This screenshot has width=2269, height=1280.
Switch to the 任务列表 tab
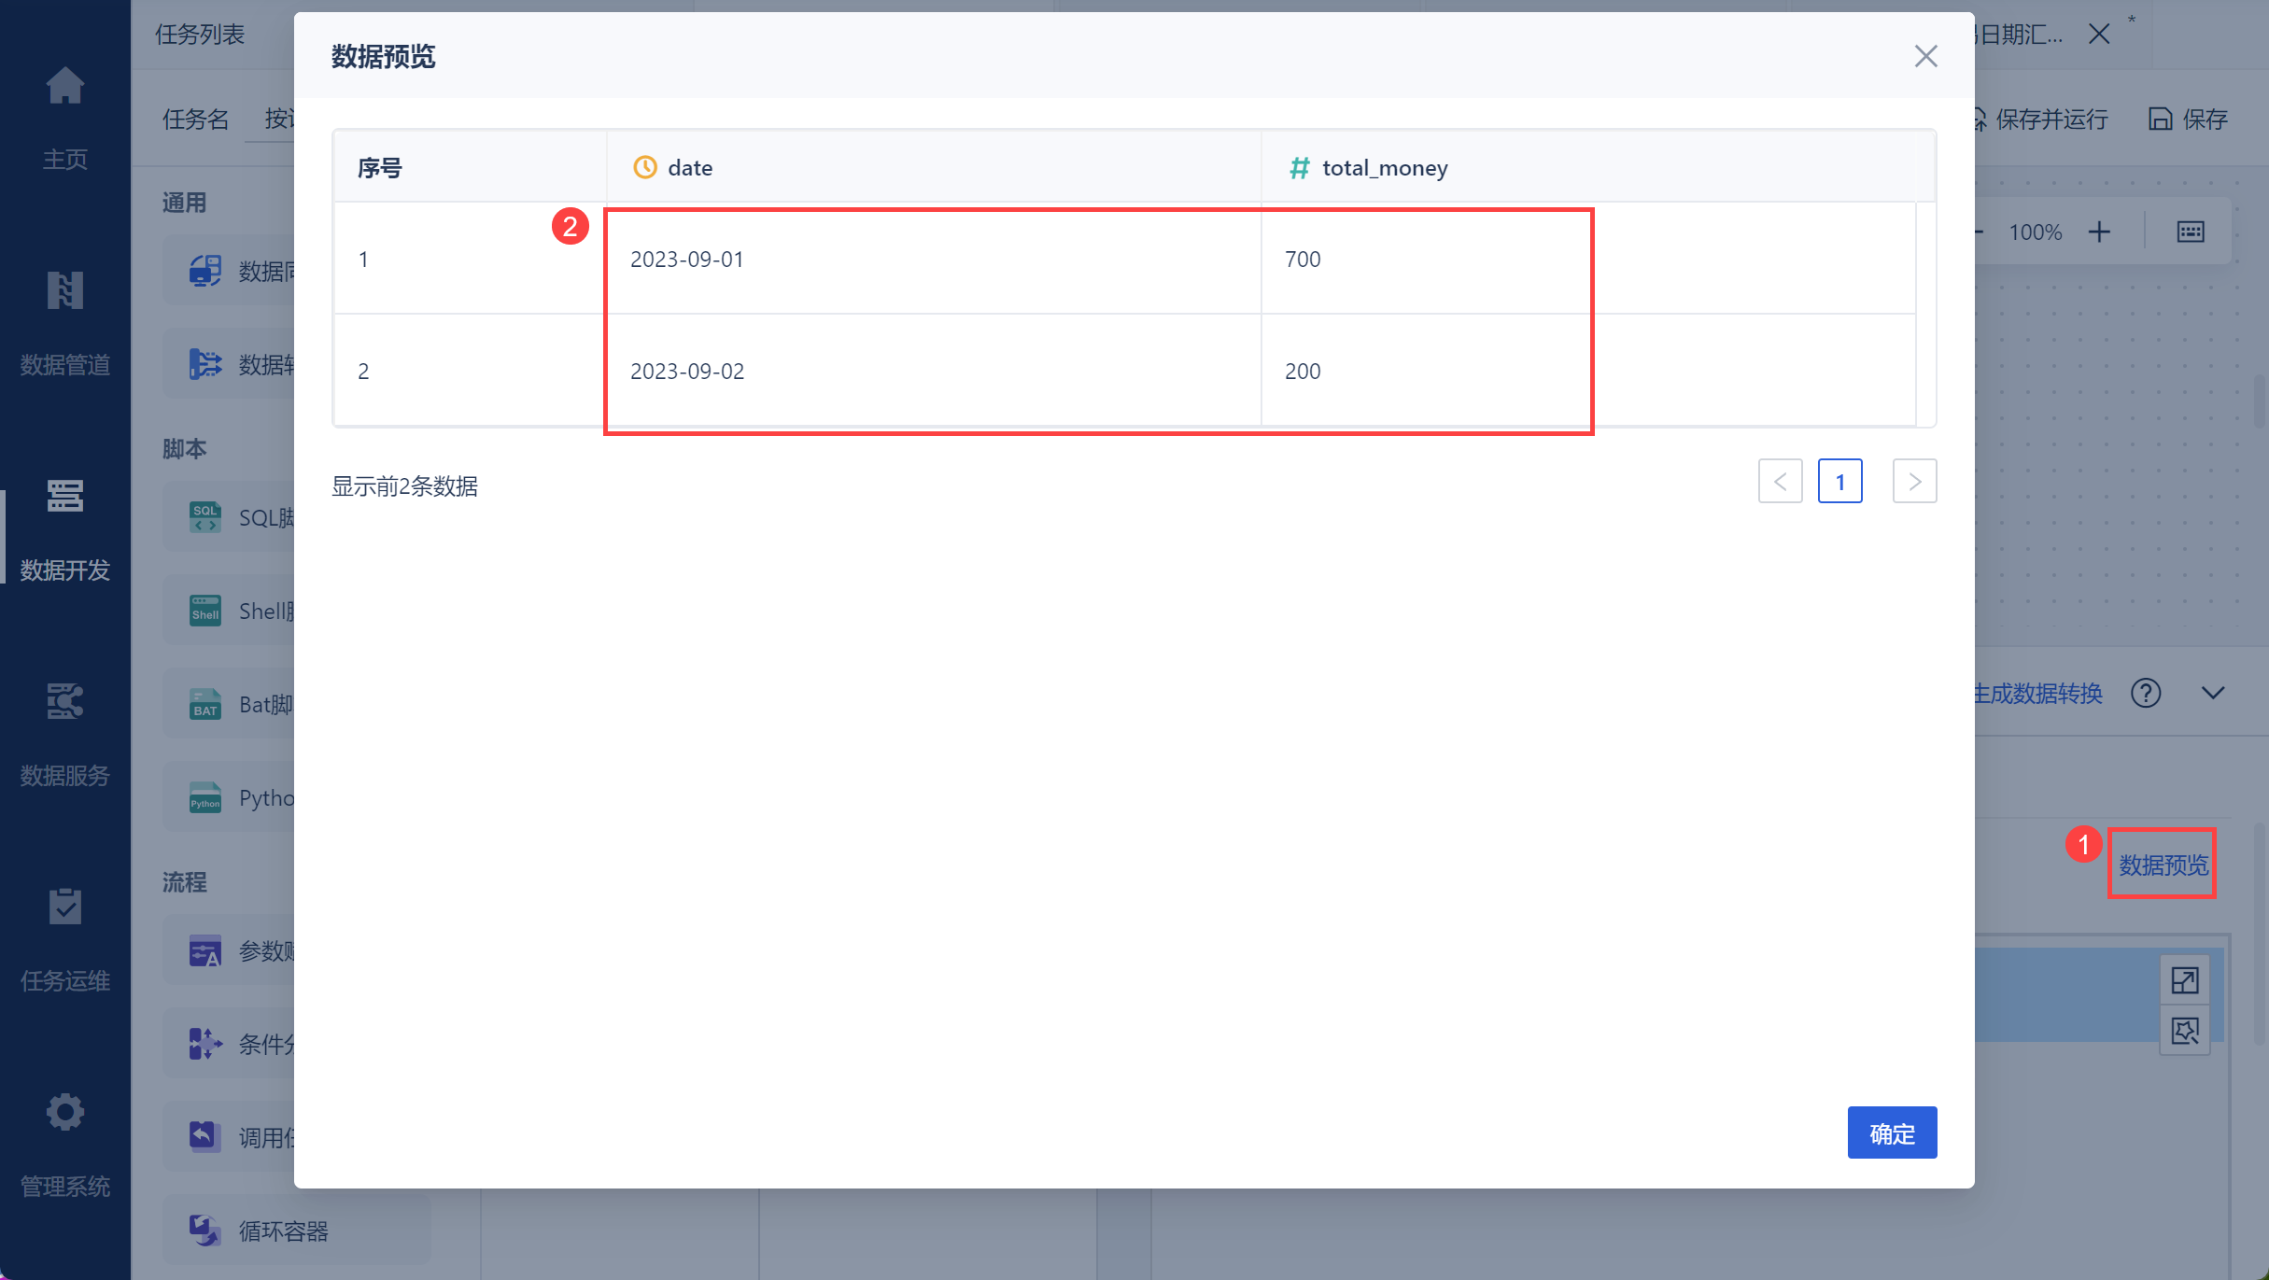click(x=200, y=35)
